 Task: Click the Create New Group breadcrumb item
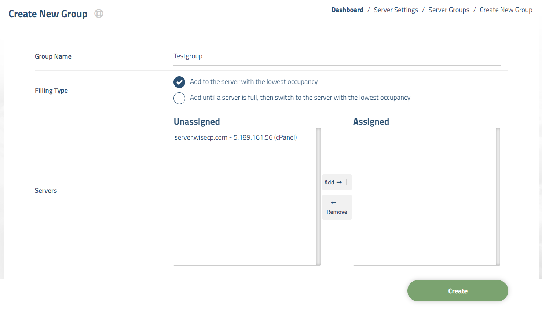point(506,10)
